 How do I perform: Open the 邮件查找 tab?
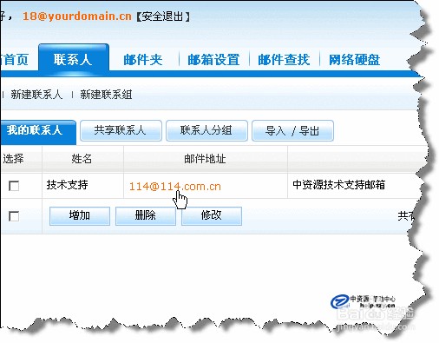284,60
